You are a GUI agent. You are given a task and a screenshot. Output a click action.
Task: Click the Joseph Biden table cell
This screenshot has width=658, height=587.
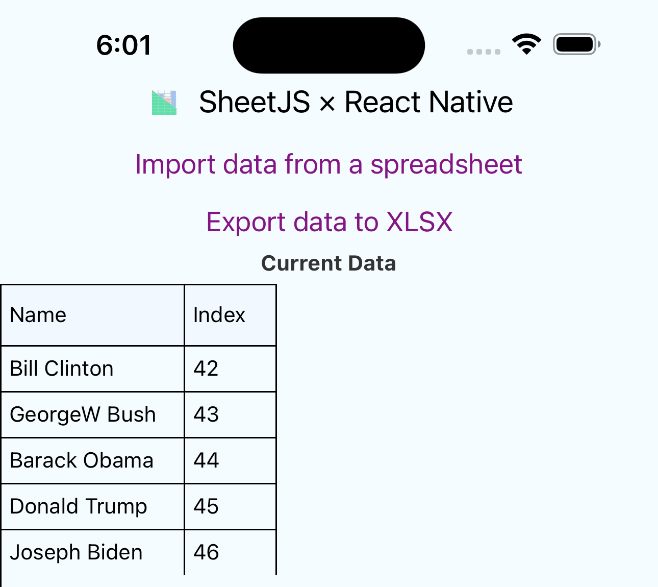92,552
